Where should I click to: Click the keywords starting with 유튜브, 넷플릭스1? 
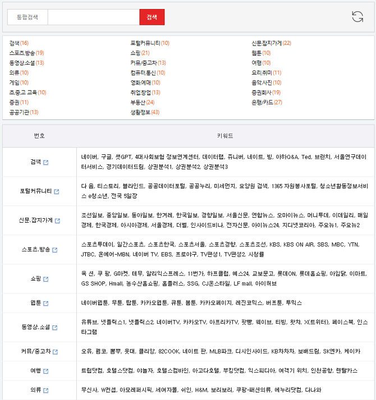224,327
